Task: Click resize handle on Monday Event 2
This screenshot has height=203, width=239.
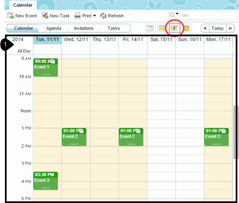Action: [x=217, y=144]
